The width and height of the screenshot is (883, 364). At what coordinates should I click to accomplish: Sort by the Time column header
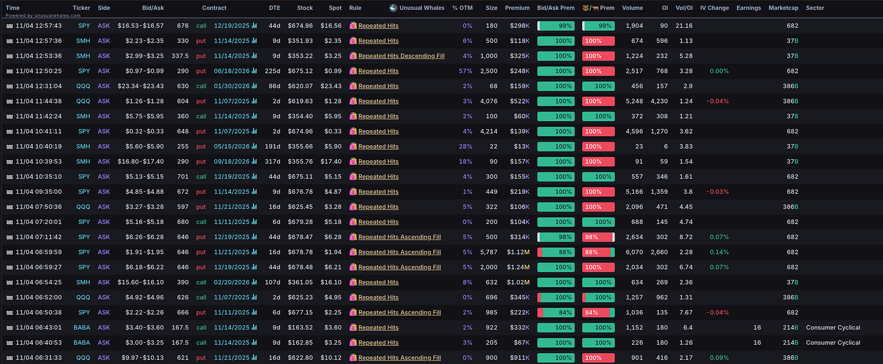[13, 8]
